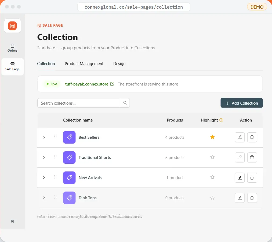The width and height of the screenshot is (272, 242).
Task: Click the Best Sellers purple tag icon
Action: (69, 137)
